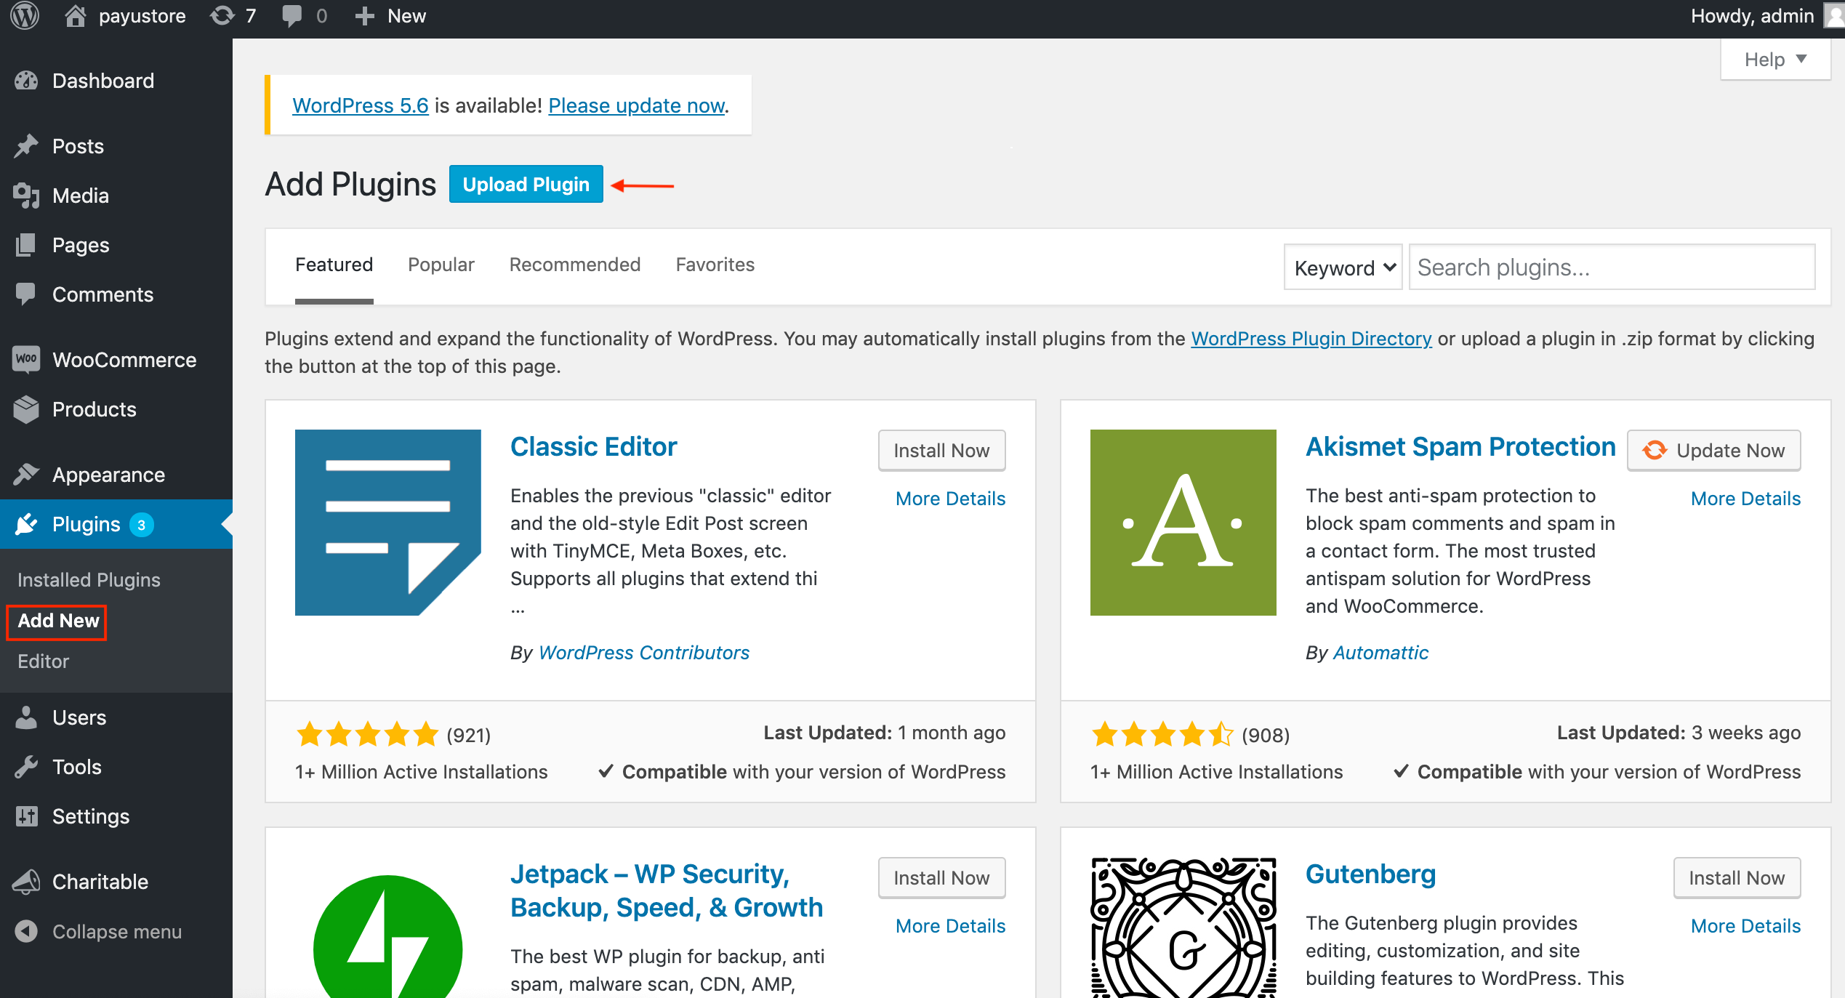
Task: Expand the Help dropdown panel
Action: coord(1775,60)
